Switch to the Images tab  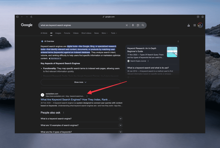tap(58, 33)
